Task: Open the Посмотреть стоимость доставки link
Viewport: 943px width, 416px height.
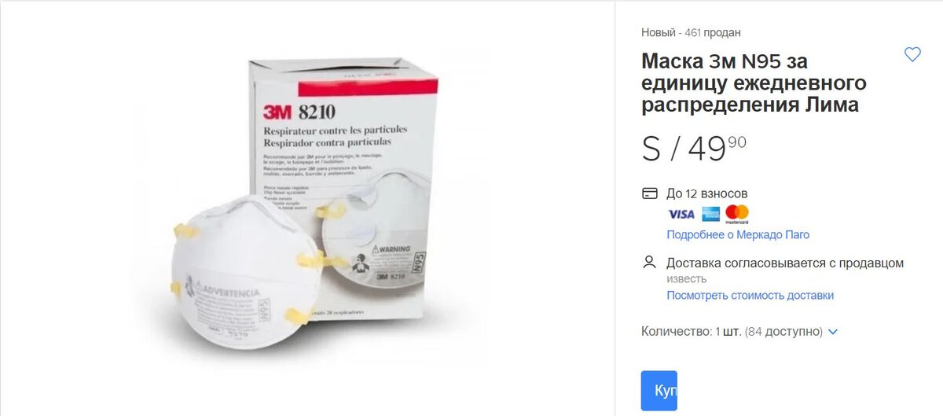Action: (750, 295)
